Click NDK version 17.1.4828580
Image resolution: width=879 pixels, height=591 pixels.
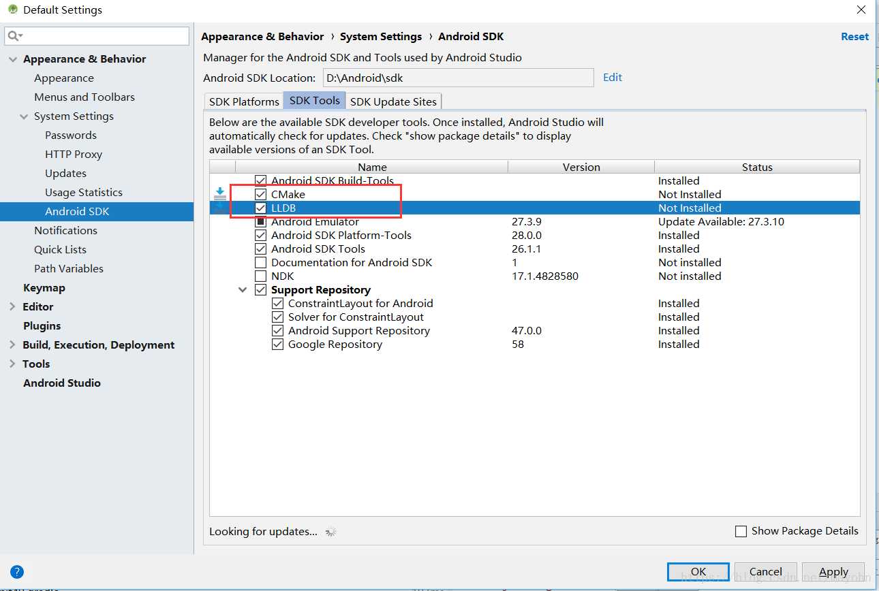(x=545, y=276)
